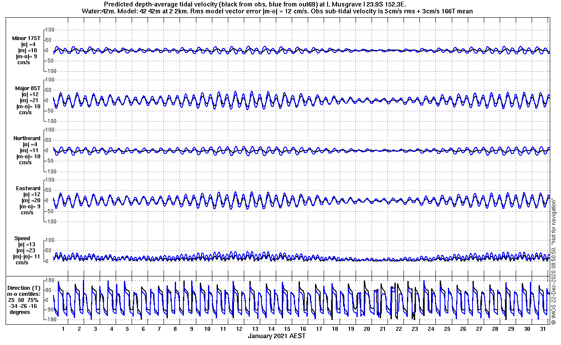Click the subtitle line beginning "Water:42m. Model"
The image size is (561, 345).
pos(277,11)
